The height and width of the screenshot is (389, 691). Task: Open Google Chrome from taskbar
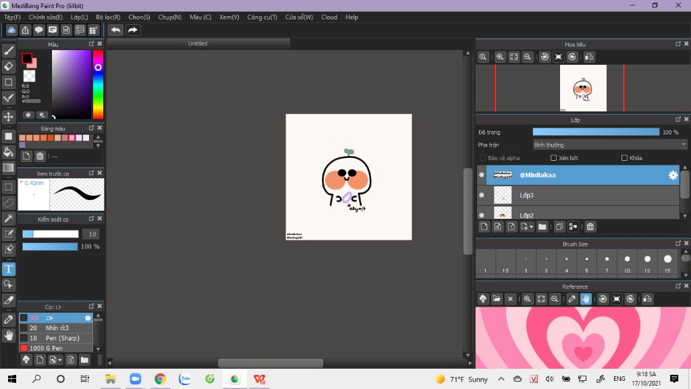[x=160, y=379]
